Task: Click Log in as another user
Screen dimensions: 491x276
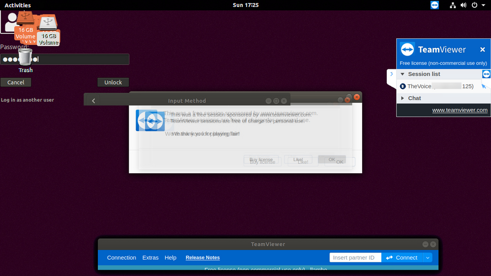Action: coord(27,100)
